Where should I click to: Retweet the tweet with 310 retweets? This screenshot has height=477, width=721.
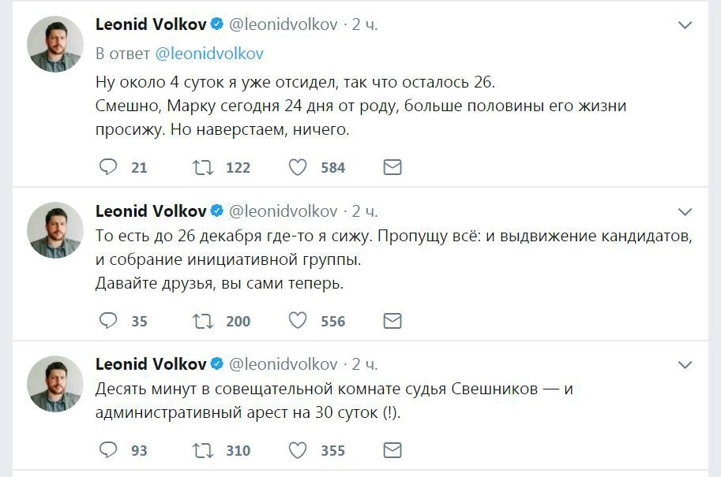click(202, 450)
